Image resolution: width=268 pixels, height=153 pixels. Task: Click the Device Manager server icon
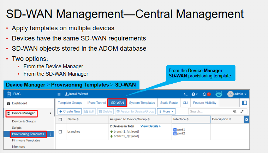point(8,113)
